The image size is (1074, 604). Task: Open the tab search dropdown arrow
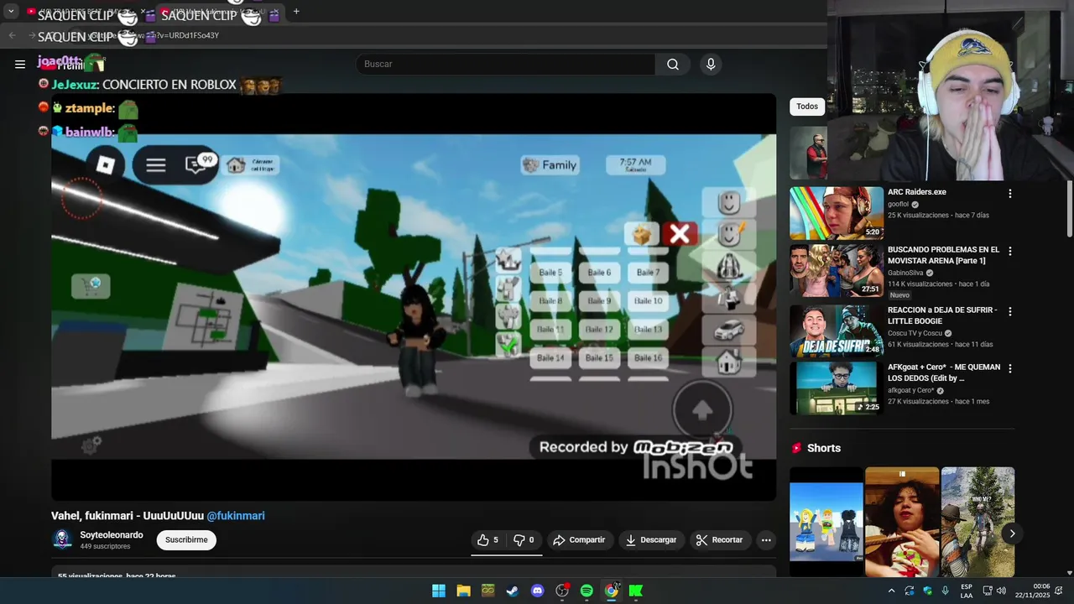point(11,12)
